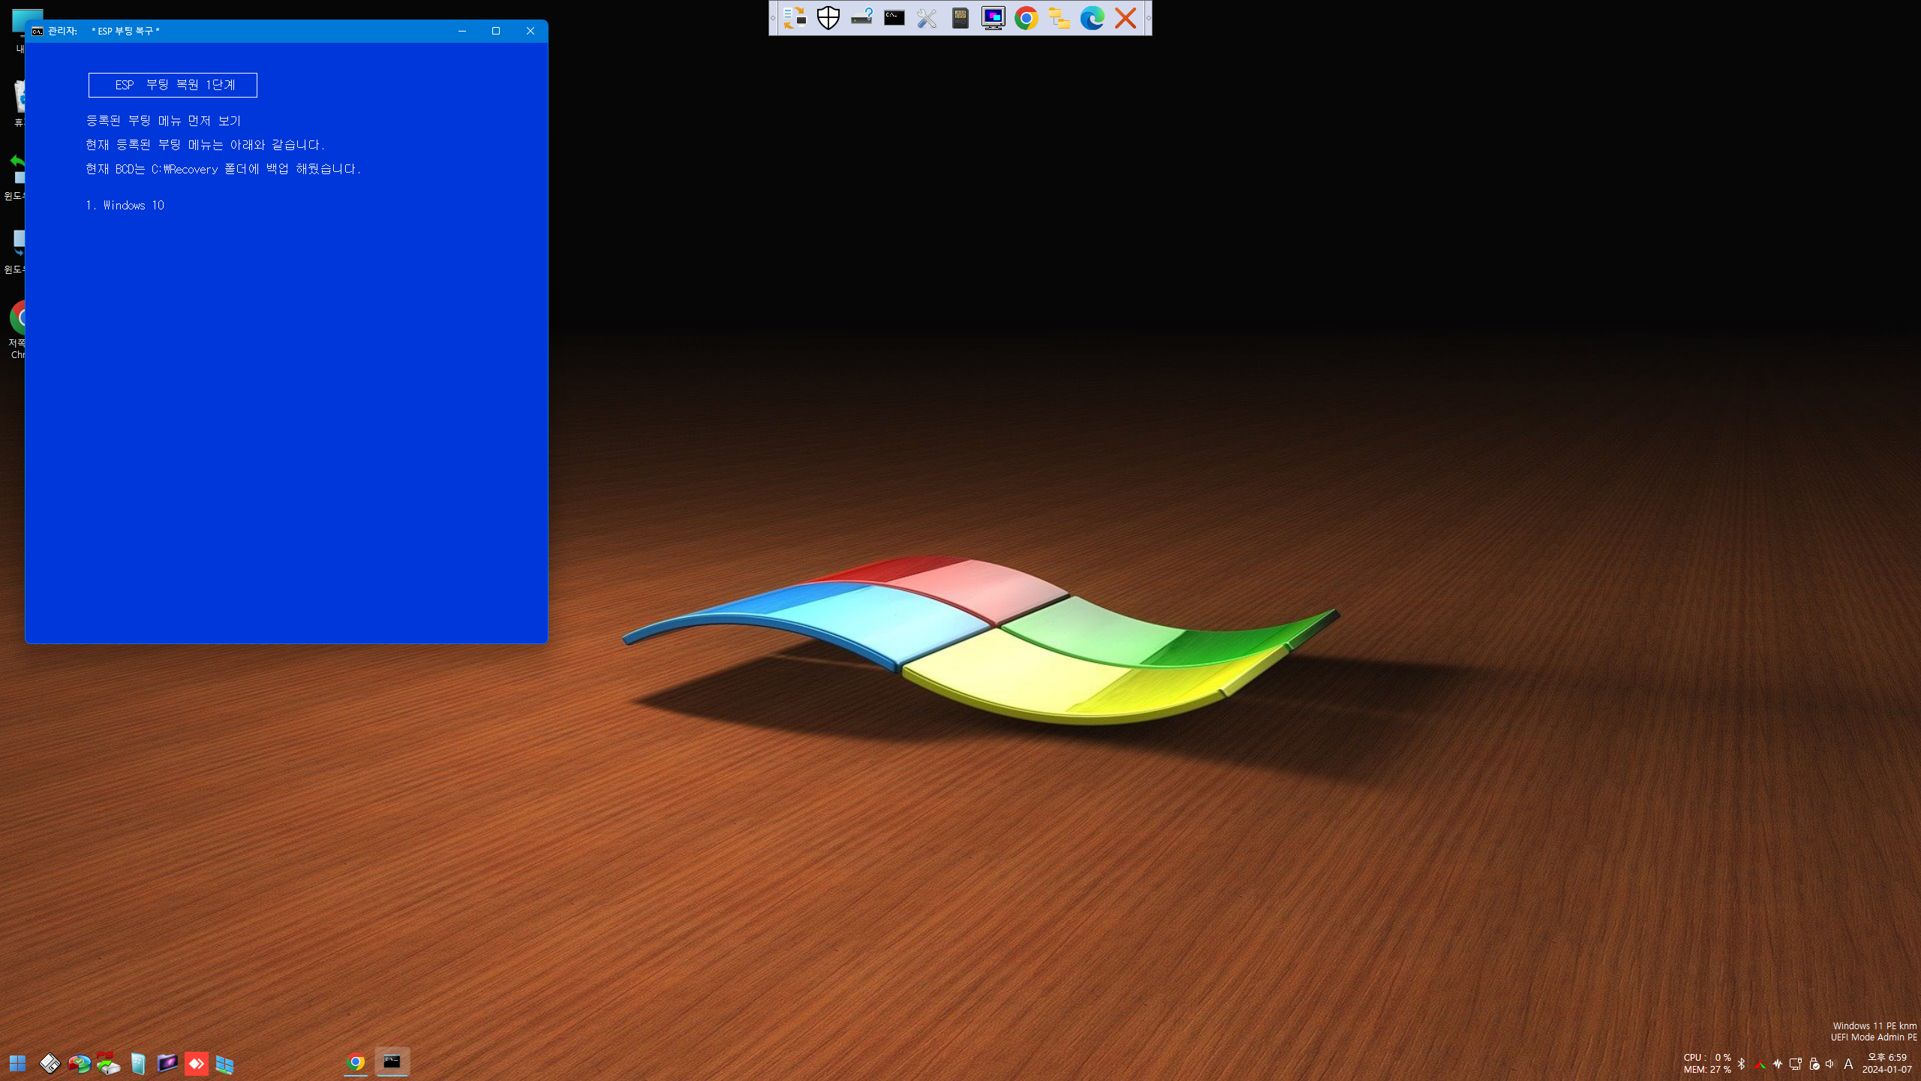1921x1081 pixels.
Task: Launch Command Prompt from top dock
Action: click(894, 18)
